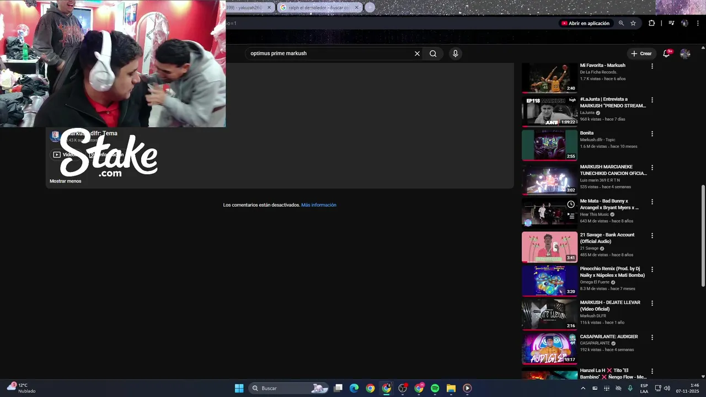Screen dimensions: 706x397
Task: Open CASAPARLANTE AUDIGIER thumbnail
Action: tap(549, 348)
